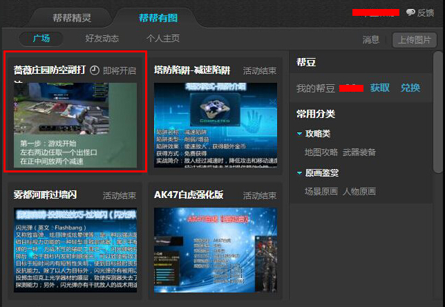The height and width of the screenshot is (307, 445).
Task: Open the 反馈 feedback link
Action: point(426,12)
